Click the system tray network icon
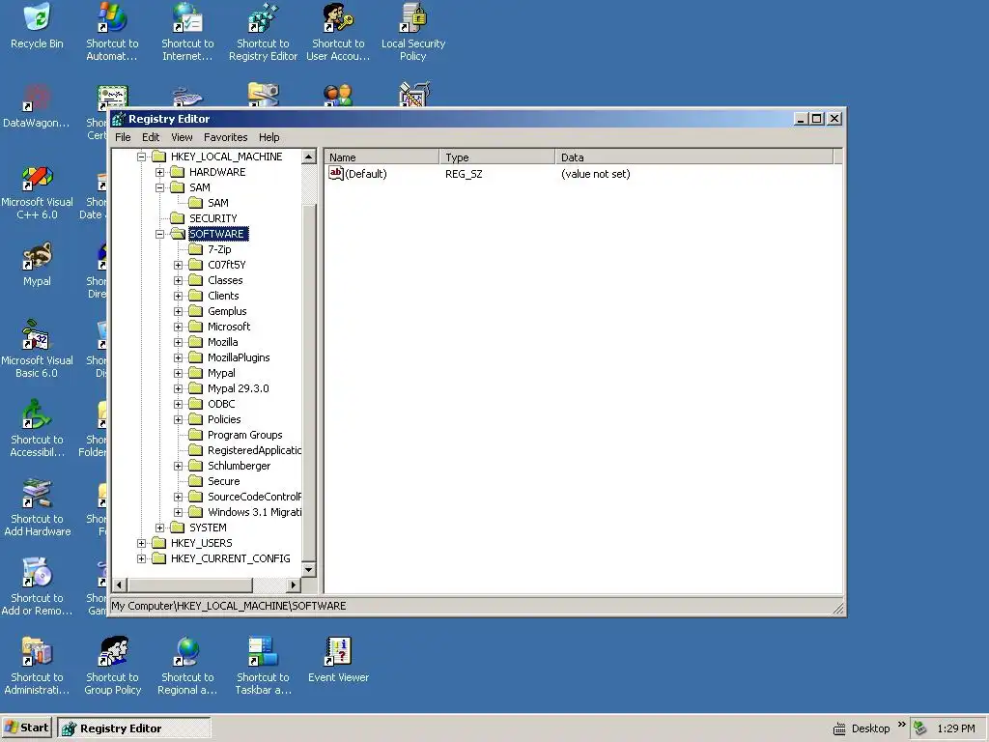The width and height of the screenshot is (989, 742). pyautogui.click(x=920, y=728)
